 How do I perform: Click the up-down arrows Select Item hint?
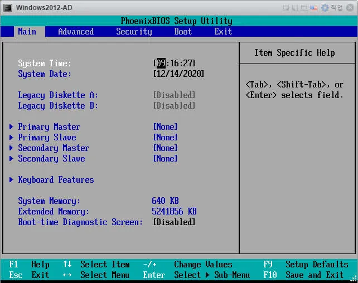[96, 264]
